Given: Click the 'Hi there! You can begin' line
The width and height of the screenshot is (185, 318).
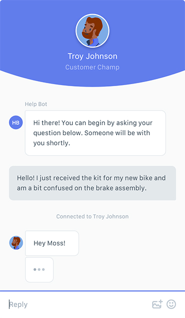Looking at the screenshot, I should click(92, 123).
